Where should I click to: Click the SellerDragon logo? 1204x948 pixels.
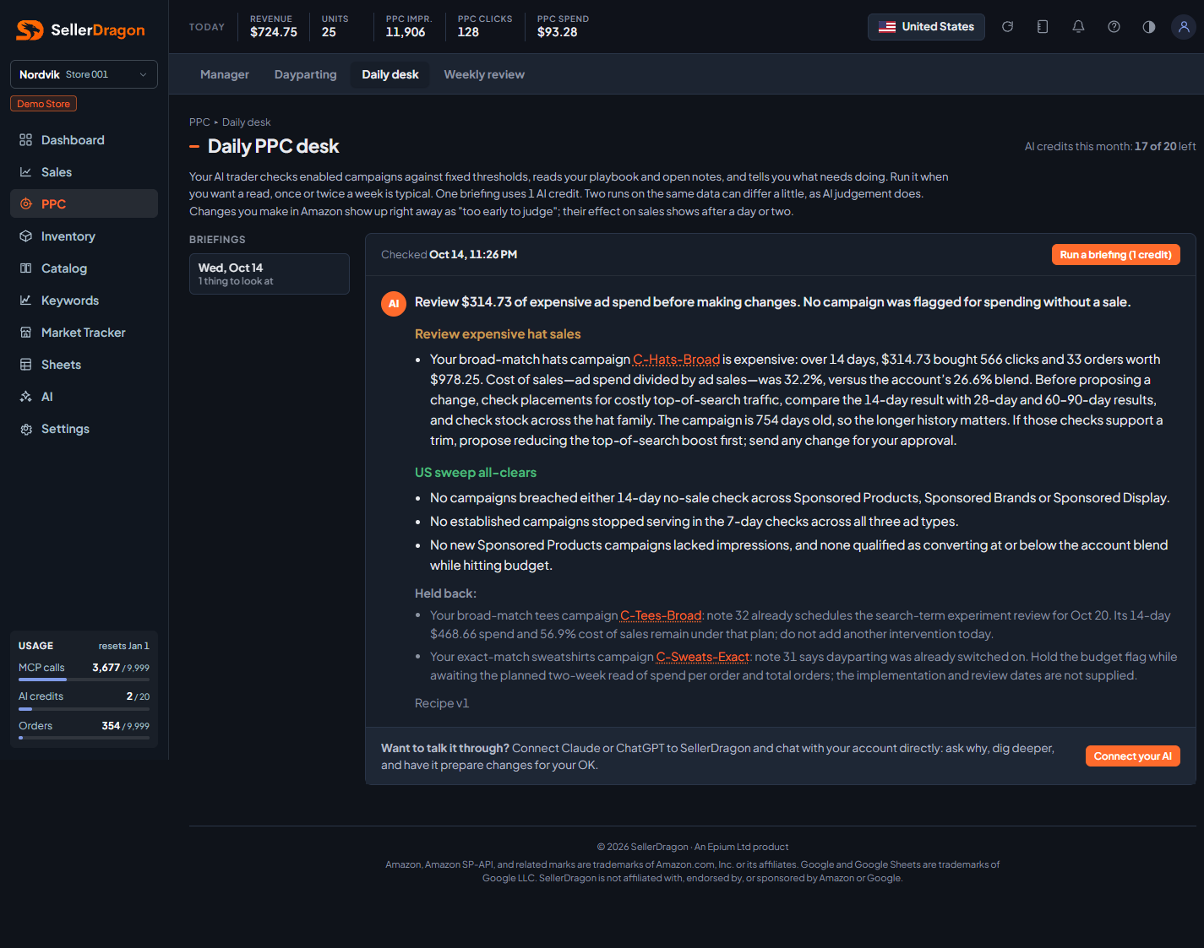coord(81,30)
